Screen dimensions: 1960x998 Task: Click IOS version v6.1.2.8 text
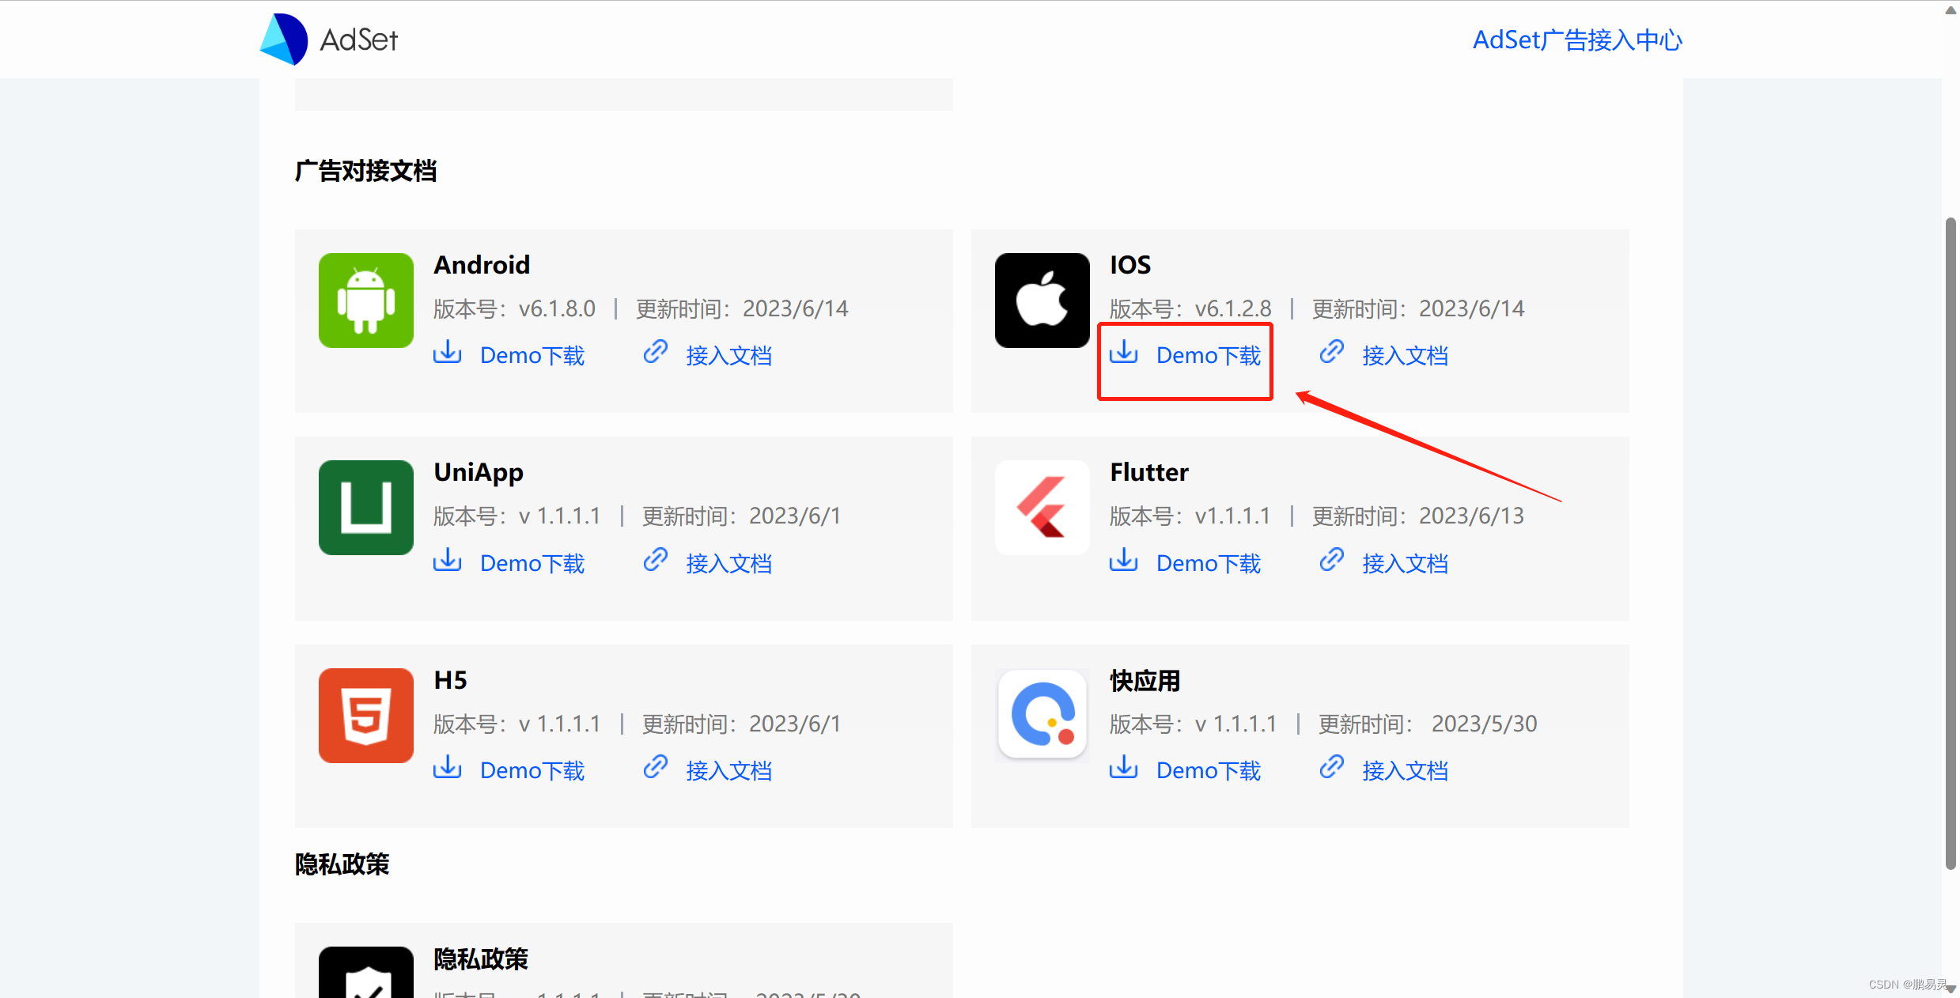tap(1233, 308)
